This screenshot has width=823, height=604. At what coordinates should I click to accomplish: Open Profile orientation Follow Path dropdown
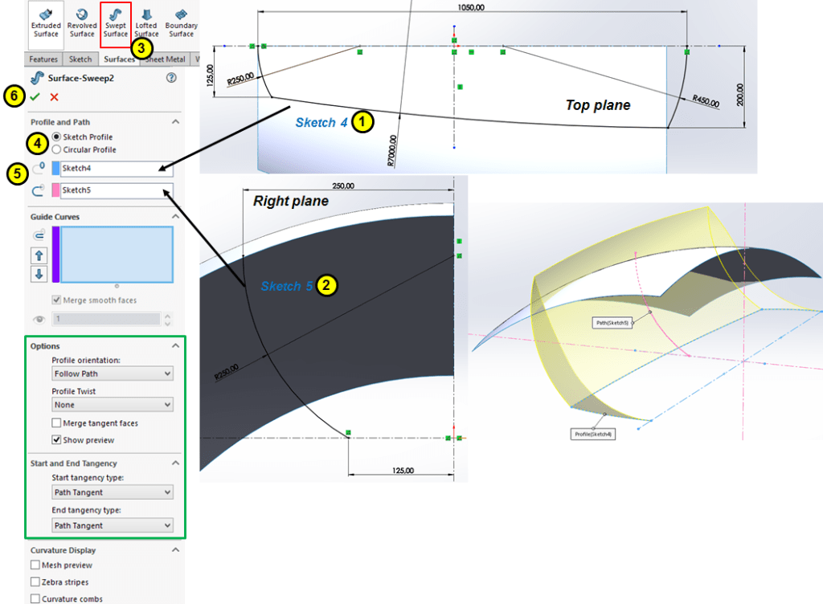coord(113,374)
